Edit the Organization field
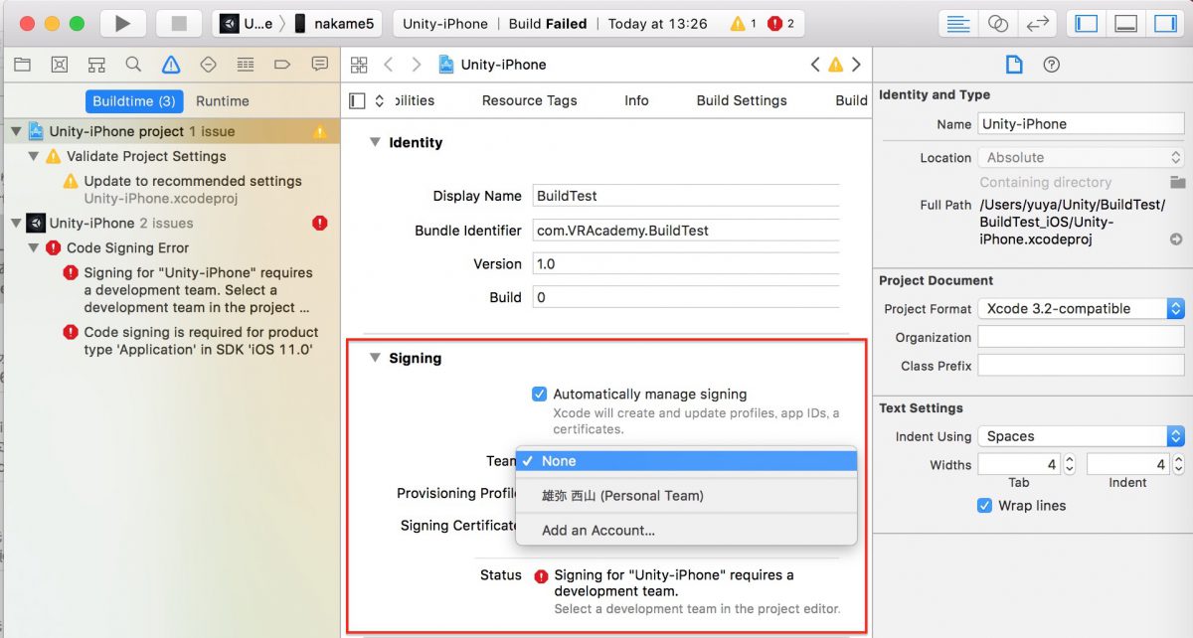Image resolution: width=1193 pixels, height=638 pixels. pos(1081,338)
